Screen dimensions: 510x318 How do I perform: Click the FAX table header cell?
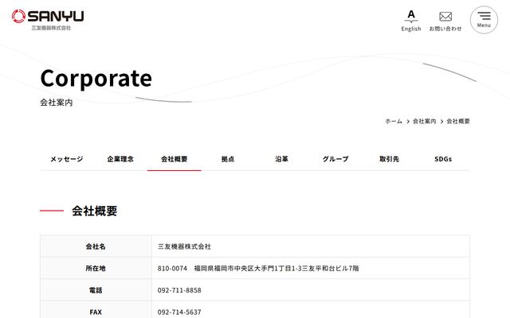click(96, 310)
